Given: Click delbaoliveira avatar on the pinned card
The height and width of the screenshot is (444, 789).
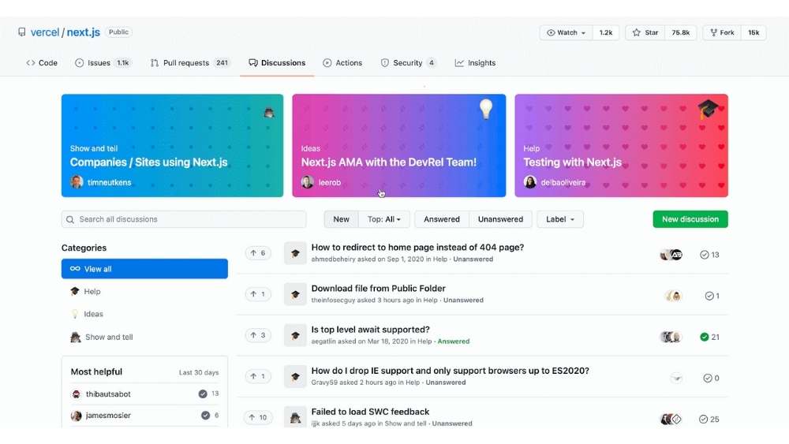Looking at the screenshot, I should coord(530,182).
